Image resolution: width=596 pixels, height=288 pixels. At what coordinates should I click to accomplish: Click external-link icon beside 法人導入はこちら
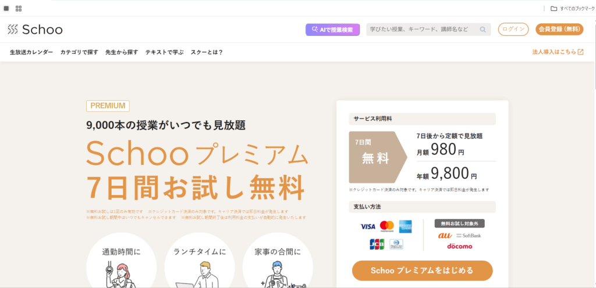[x=580, y=52]
